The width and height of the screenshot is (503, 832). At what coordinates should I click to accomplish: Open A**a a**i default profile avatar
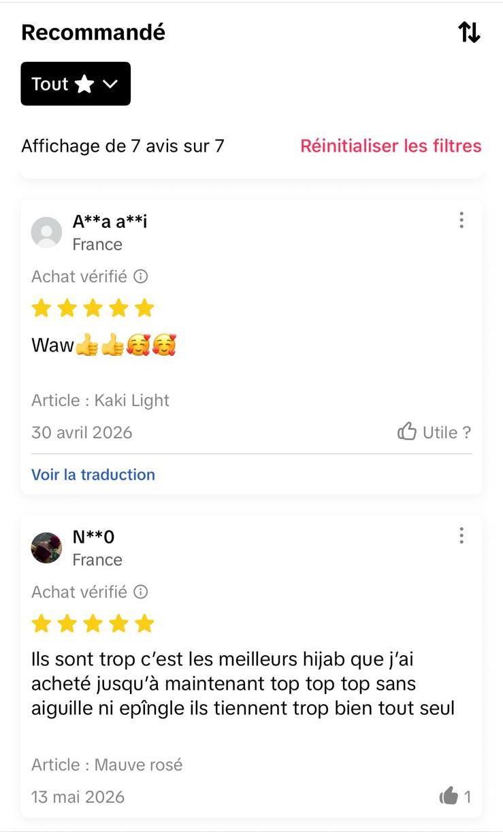(47, 233)
